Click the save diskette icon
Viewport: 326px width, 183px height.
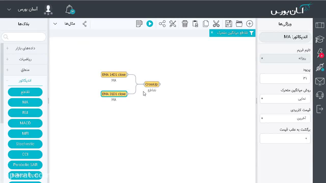point(229,24)
